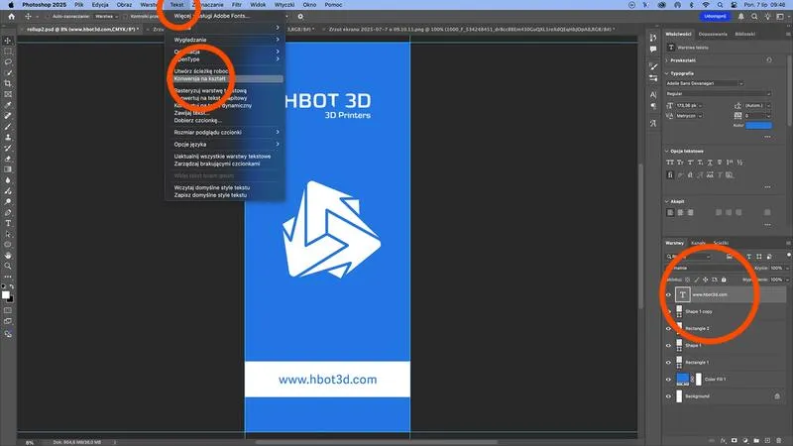Click the Home icon in options bar
The height and width of the screenshot is (446, 793).
coord(11,16)
